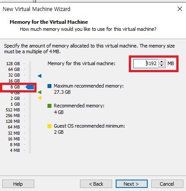Image resolution: width=186 pixels, height=191 pixels.
Task: Click the Maximum recommended memory label
Action: (89, 86)
